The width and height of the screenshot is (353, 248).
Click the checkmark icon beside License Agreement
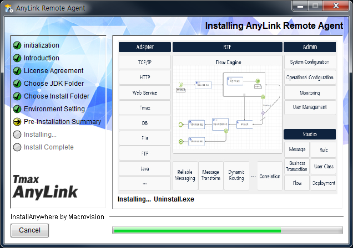17,71
